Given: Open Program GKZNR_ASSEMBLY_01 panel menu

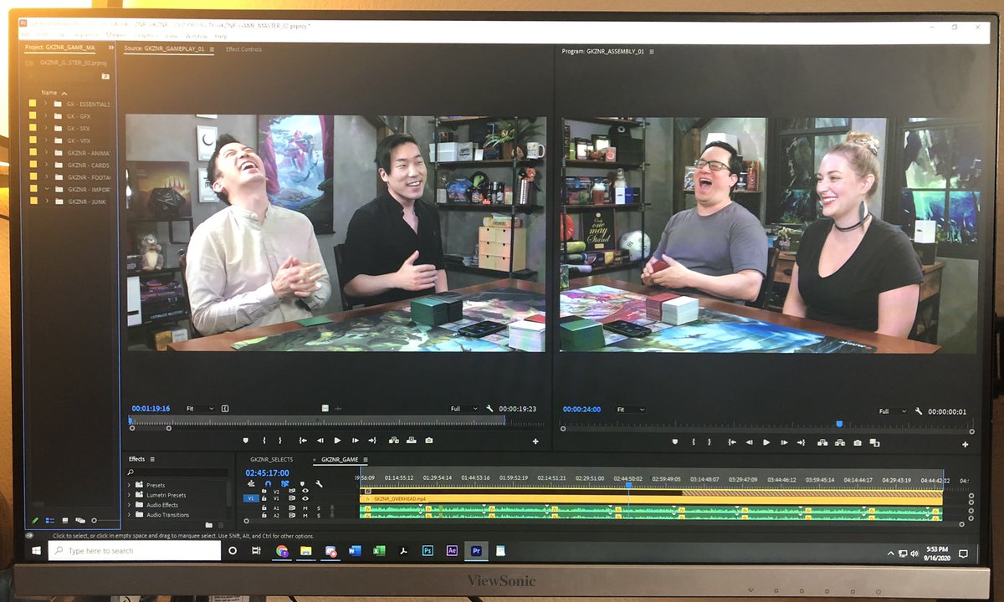Looking at the screenshot, I should click(652, 51).
